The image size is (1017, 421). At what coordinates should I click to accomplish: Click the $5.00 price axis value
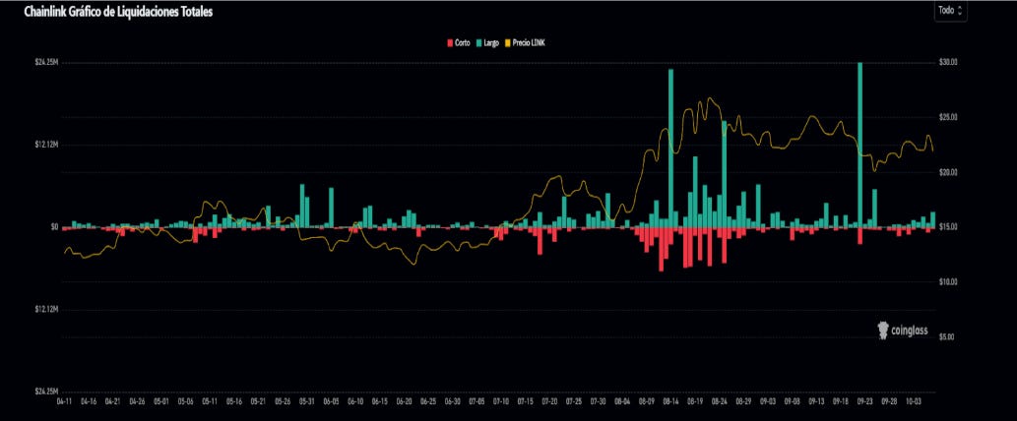[947, 336]
